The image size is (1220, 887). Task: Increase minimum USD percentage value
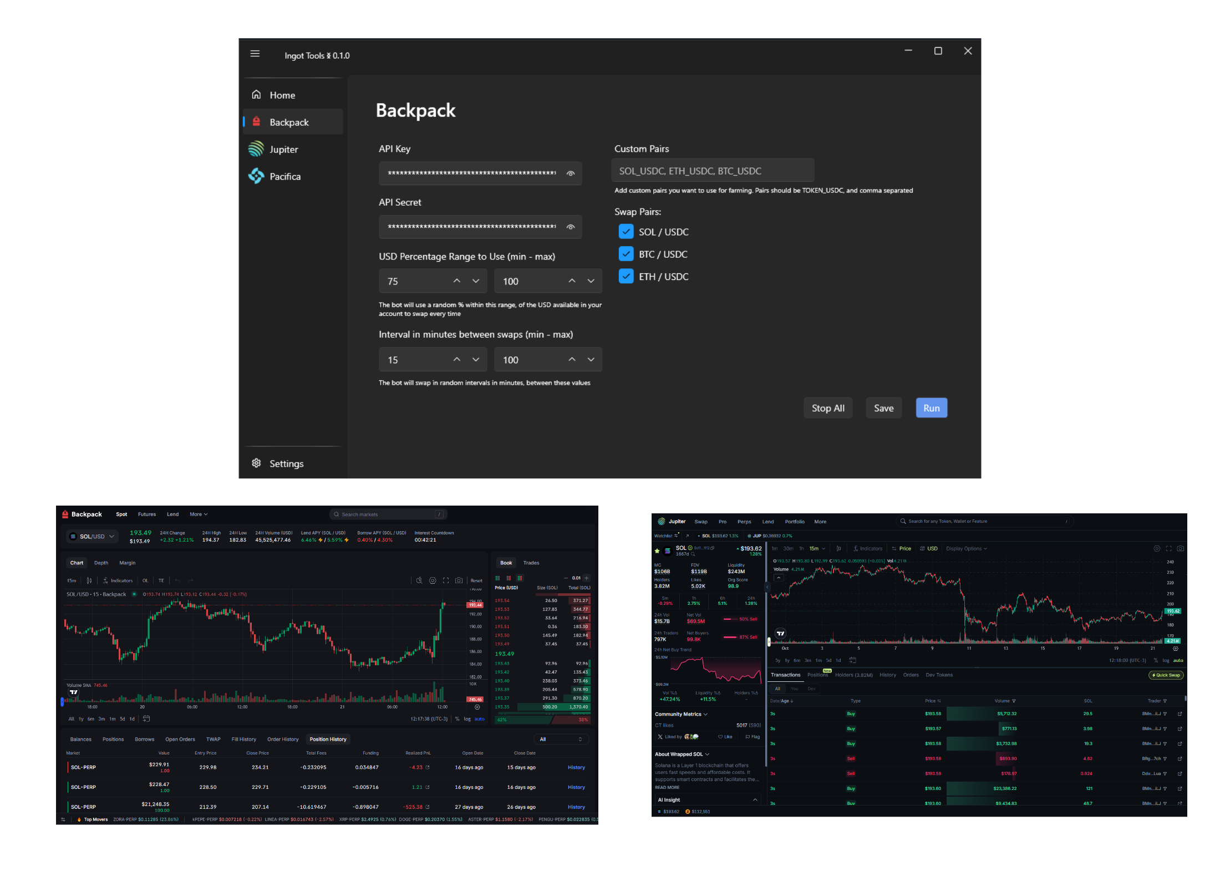click(x=457, y=281)
